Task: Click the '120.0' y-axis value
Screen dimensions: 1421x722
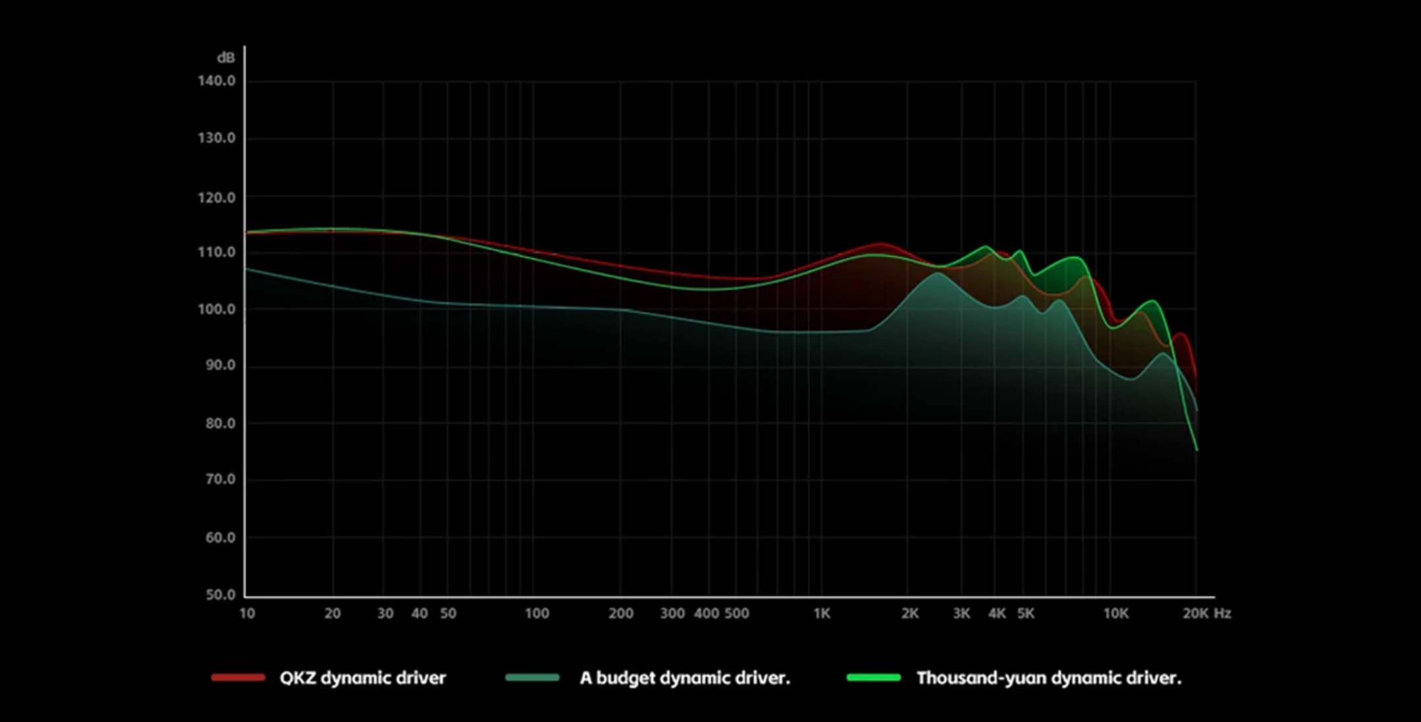Action: click(216, 197)
